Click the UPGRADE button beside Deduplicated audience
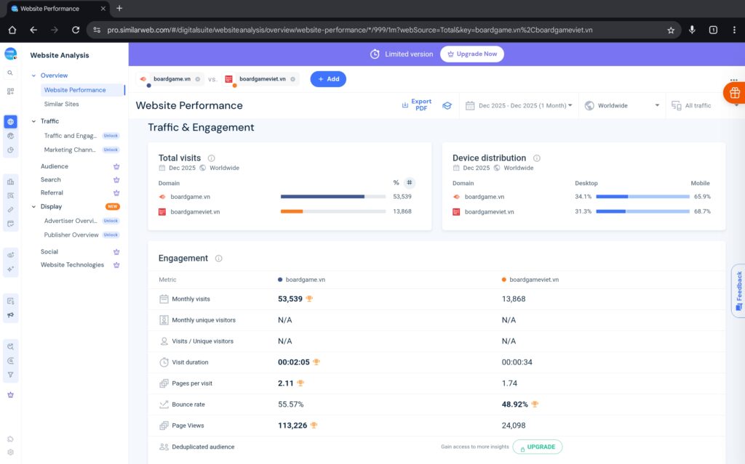Screen dimensions: 745x464 537,447
